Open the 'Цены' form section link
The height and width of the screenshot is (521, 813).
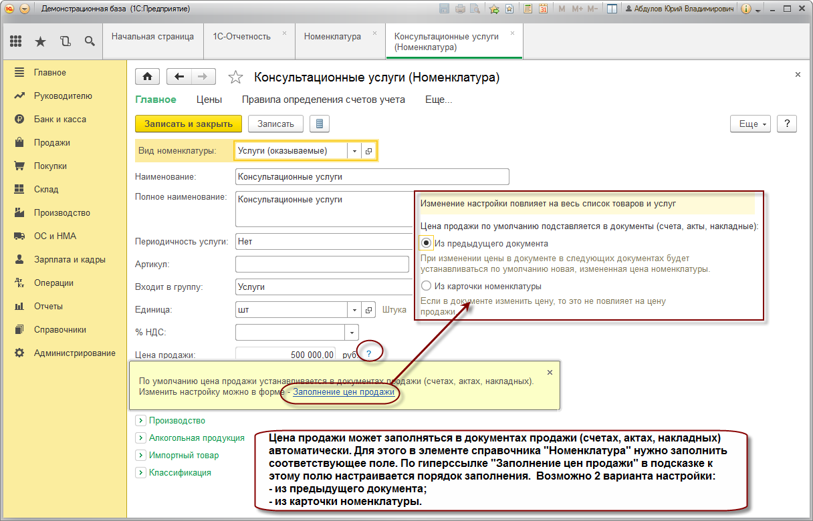pyautogui.click(x=209, y=100)
